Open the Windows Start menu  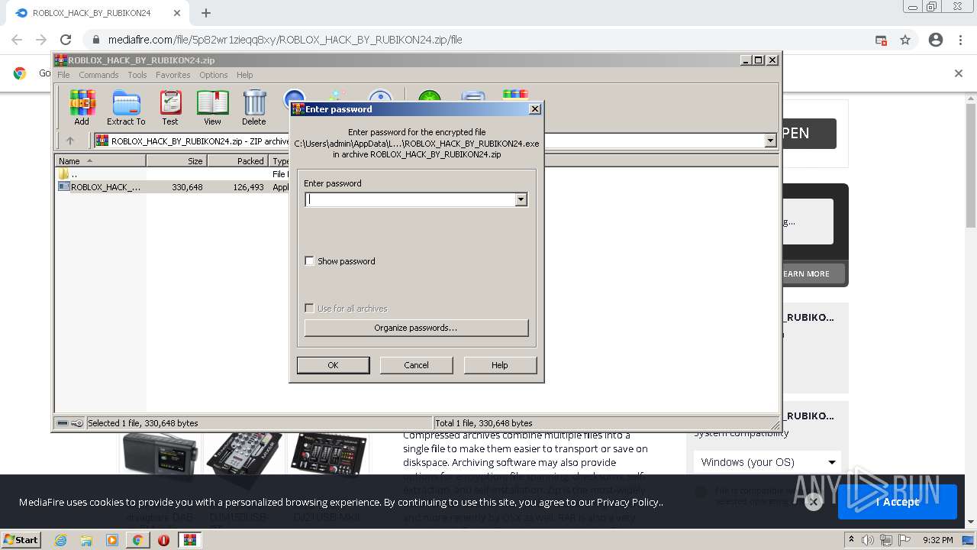point(21,540)
